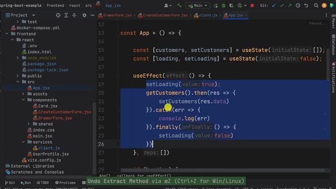Expand the public folder
Viewport: 336px width, 189px height.
tap(18, 76)
